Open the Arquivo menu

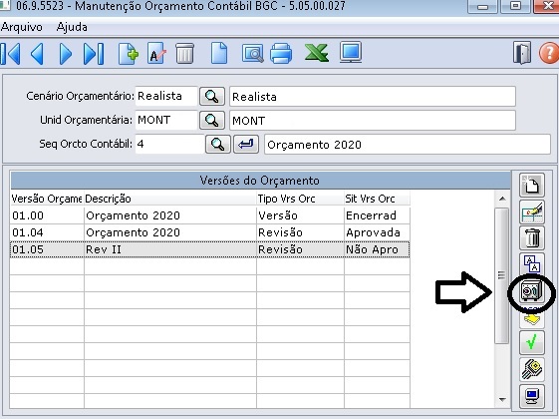click(x=21, y=27)
